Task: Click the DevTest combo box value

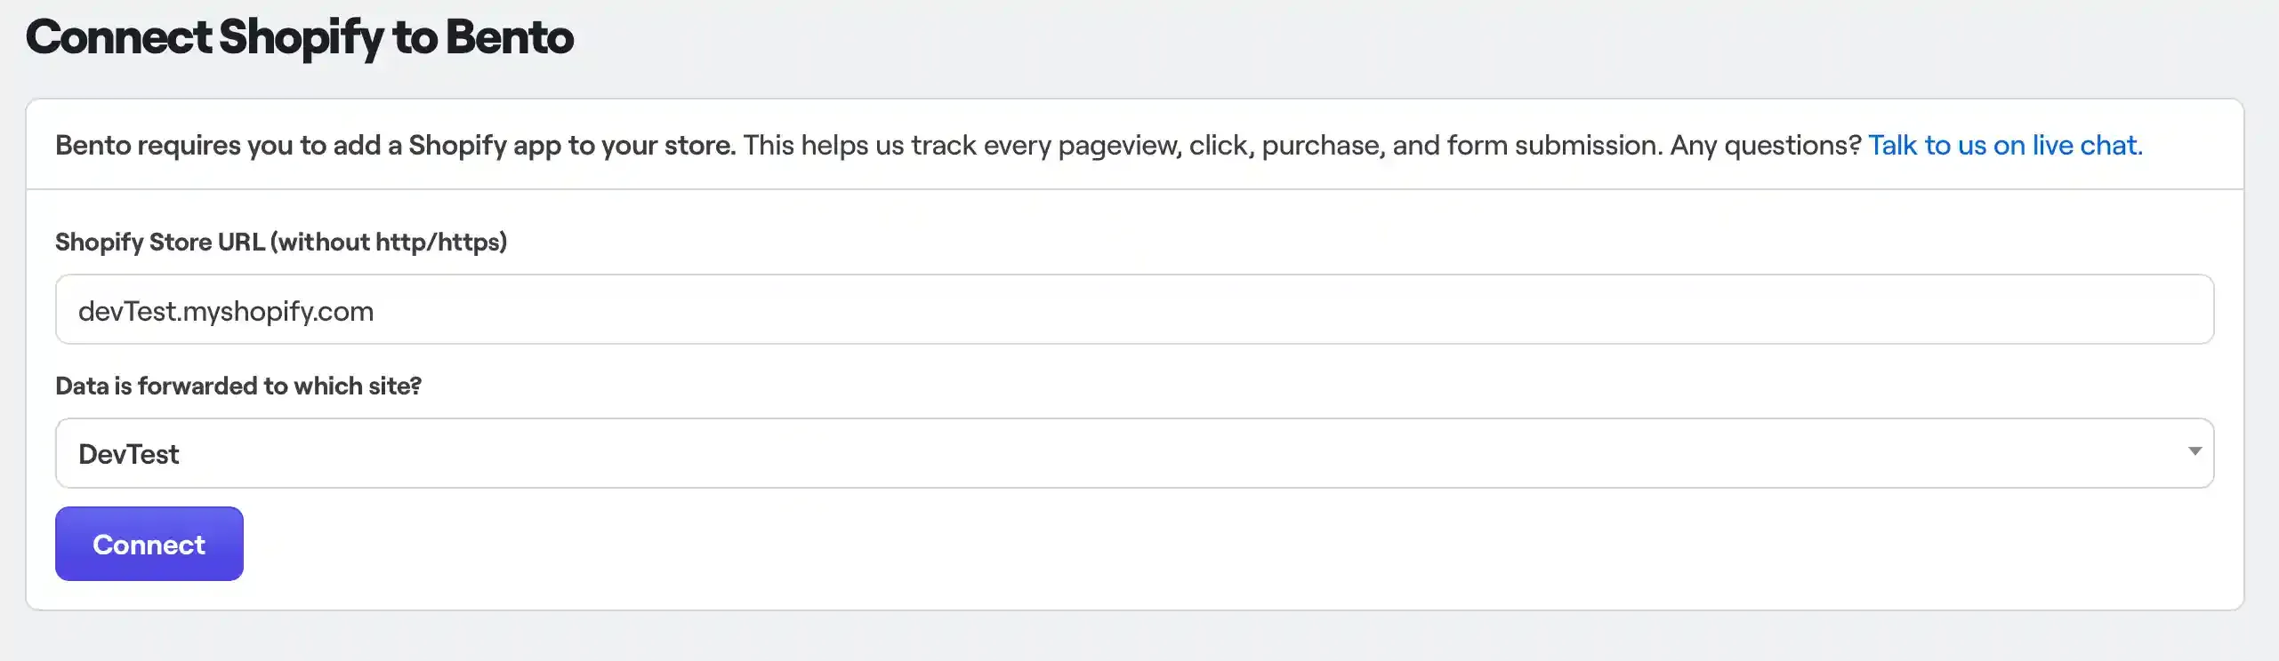Action: 129,453
